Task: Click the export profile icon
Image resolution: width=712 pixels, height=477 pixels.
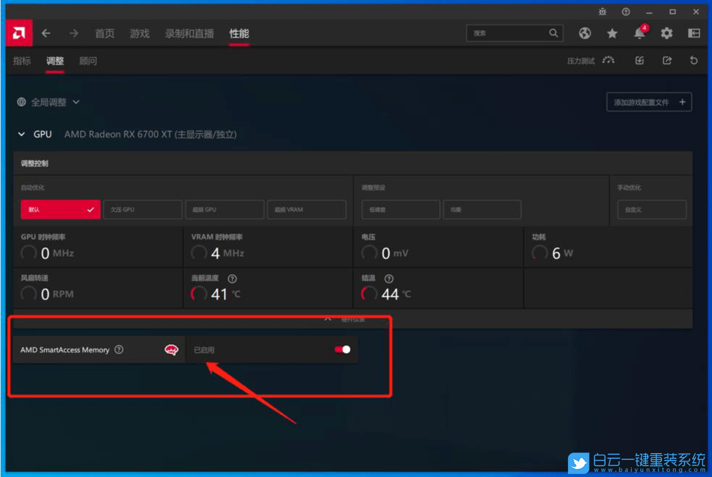Action: [x=667, y=60]
